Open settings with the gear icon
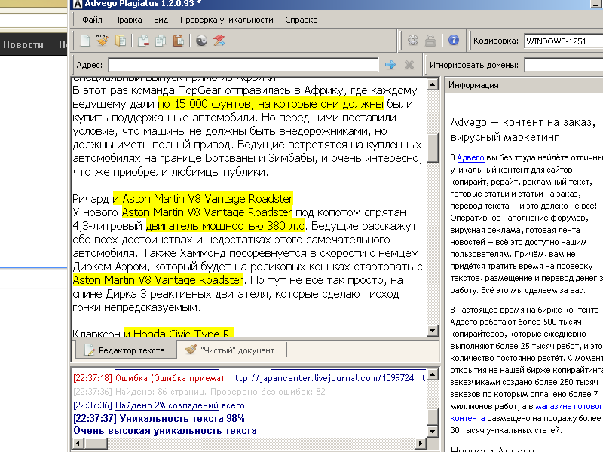Image resolution: width=603 pixels, height=452 pixels. [413, 41]
